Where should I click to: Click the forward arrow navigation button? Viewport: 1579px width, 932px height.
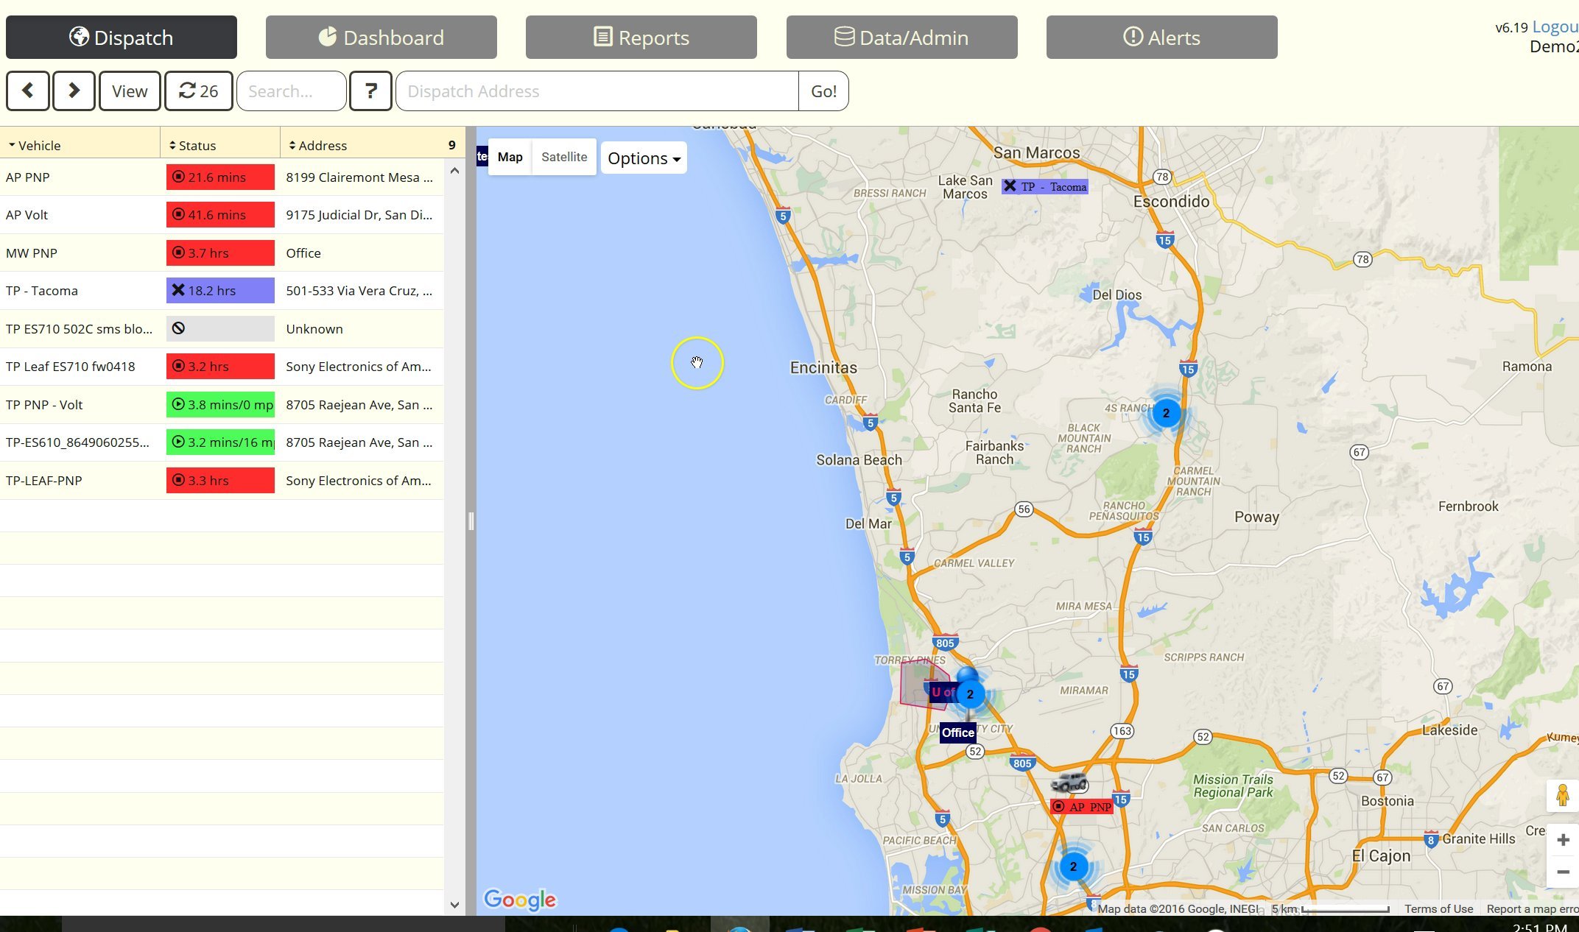[74, 91]
